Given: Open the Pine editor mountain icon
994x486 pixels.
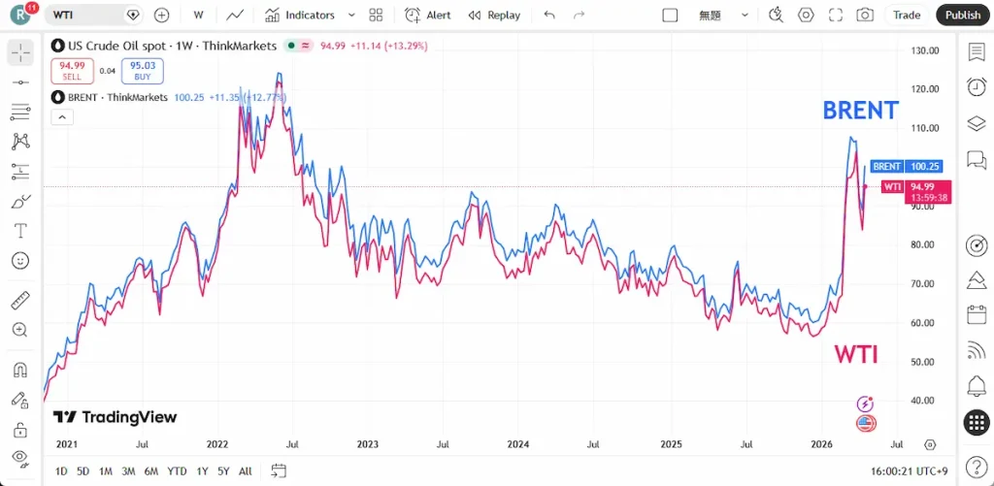Looking at the screenshot, I should pyautogui.click(x=977, y=278).
